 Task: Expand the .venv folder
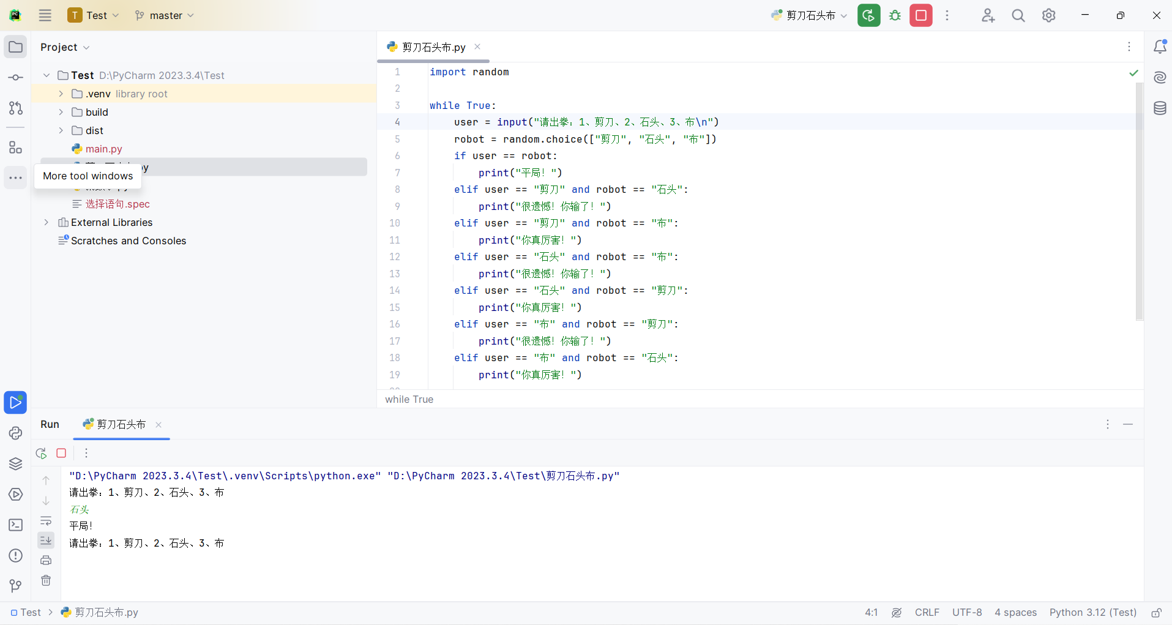(x=61, y=94)
